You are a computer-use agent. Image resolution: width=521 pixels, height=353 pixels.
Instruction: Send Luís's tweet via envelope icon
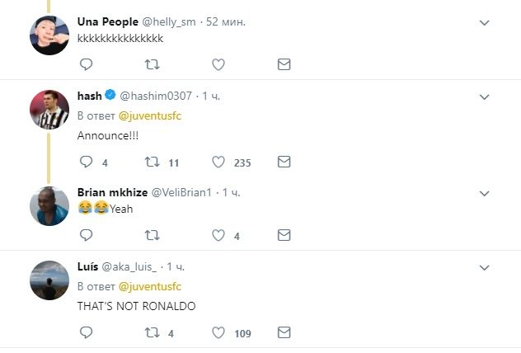tap(284, 333)
